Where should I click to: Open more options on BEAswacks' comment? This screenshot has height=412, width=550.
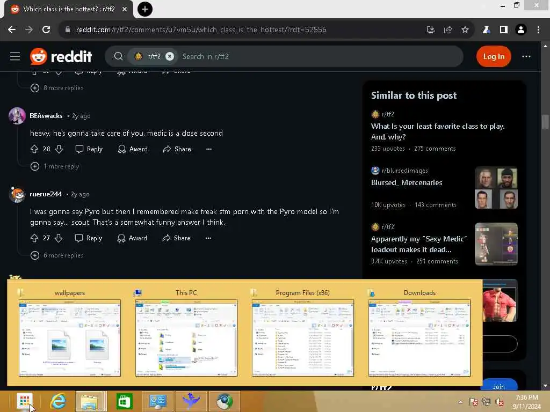(209, 149)
